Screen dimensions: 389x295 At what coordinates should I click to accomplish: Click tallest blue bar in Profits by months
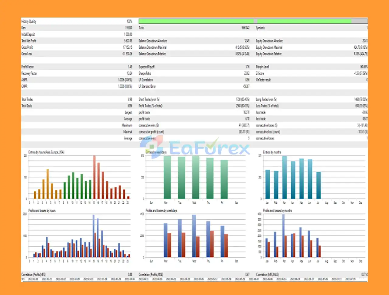(x=284, y=236)
